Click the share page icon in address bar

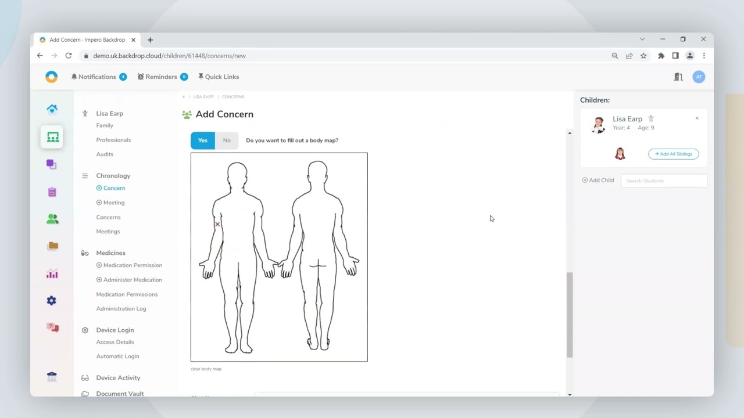(629, 56)
